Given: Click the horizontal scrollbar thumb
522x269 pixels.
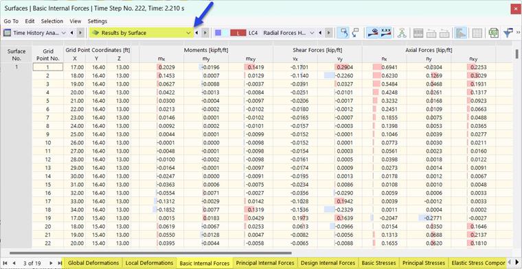Looking at the screenshot, I should (150, 253).
